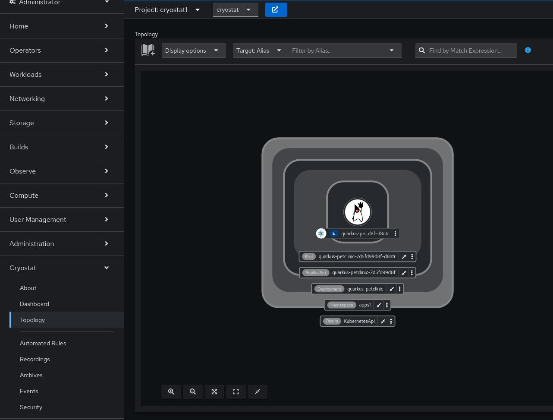
Task: Collapse the Deployment quarkus-petclinic group
Action: (x=392, y=289)
